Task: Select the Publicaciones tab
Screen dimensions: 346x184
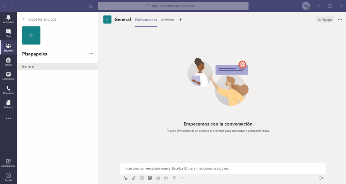Action: pyautogui.click(x=146, y=20)
